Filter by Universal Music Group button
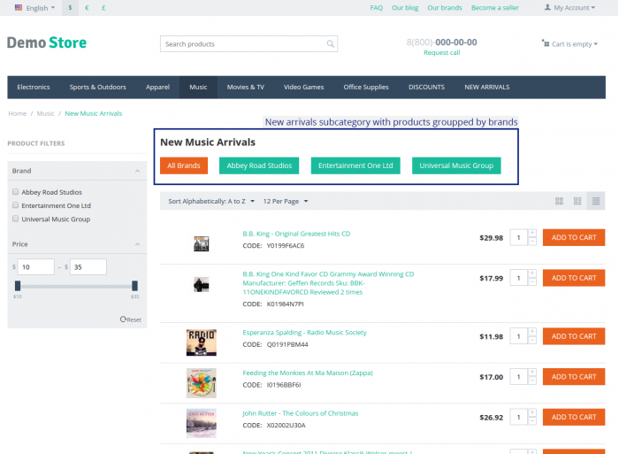 (x=456, y=165)
